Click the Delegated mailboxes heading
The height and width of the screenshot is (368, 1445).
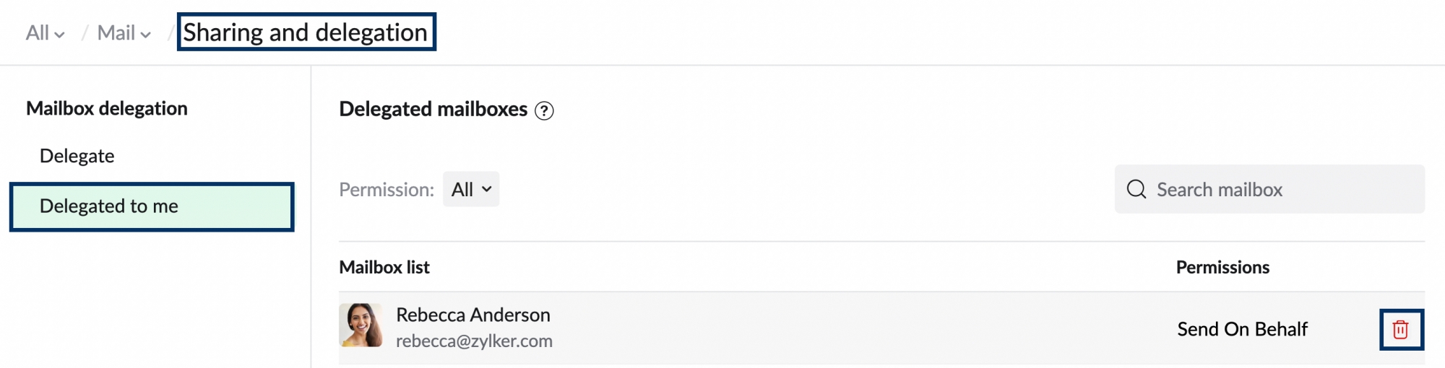pos(433,109)
